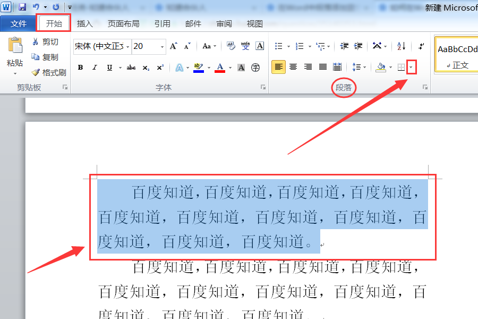Click the Increase Indent icon
This screenshot has width=478, height=319.
click(358, 46)
